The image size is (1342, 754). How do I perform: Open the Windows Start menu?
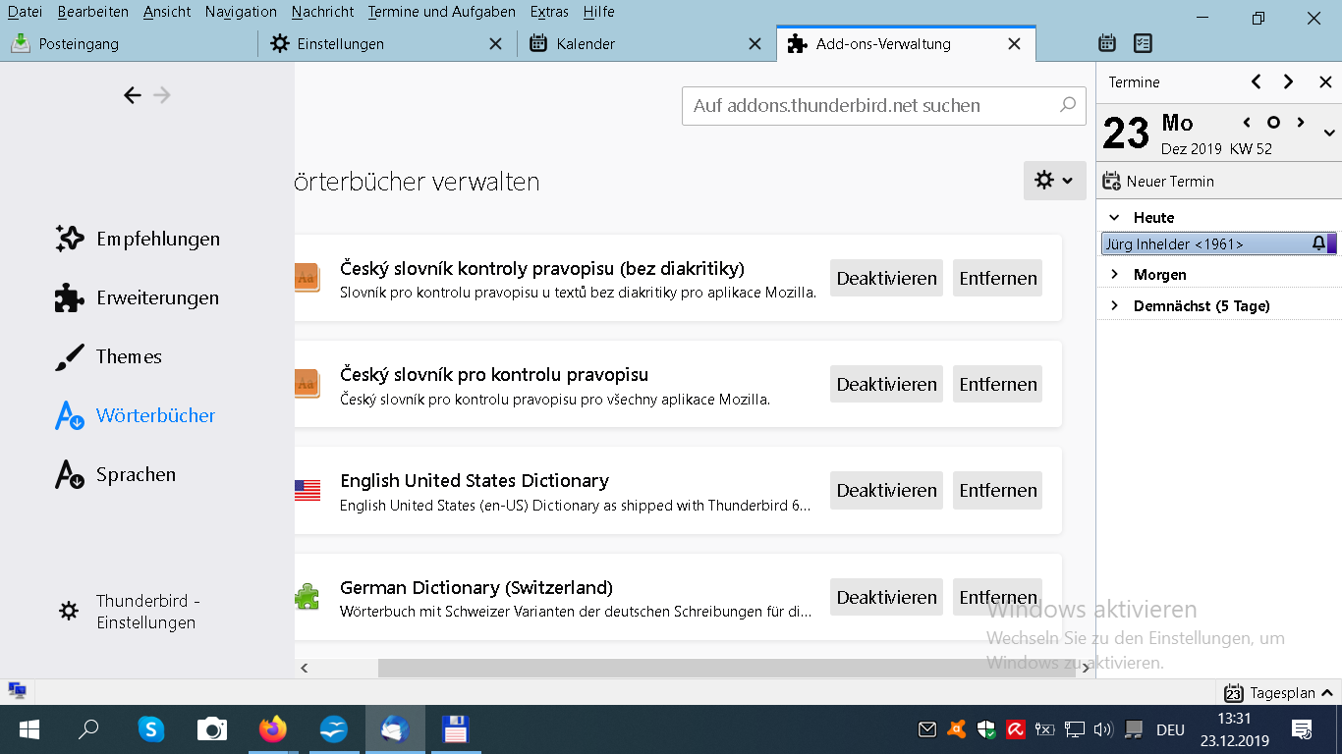(28, 729)
